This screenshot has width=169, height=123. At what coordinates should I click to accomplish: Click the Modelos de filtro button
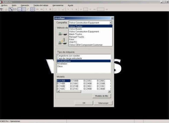(x=102, y=96)
